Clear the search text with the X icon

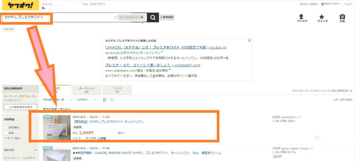coord(115,17)
